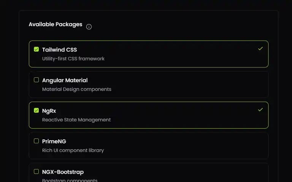292x182 pixels.
Task: Click the Tailwind CSS package title
Action: 59,50
